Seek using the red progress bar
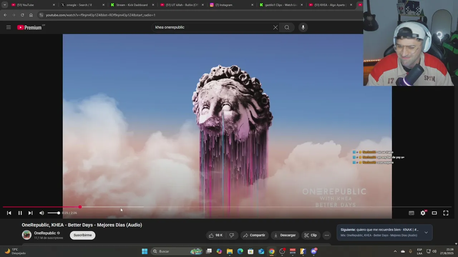The width and height of the screenshot is (458, 257). pos(227,207)
